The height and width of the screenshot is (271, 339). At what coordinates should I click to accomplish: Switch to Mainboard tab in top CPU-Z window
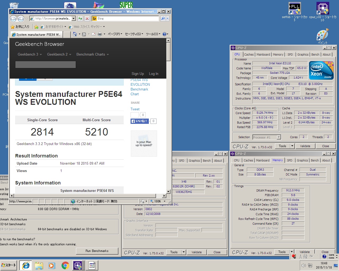tap(263, 55)
